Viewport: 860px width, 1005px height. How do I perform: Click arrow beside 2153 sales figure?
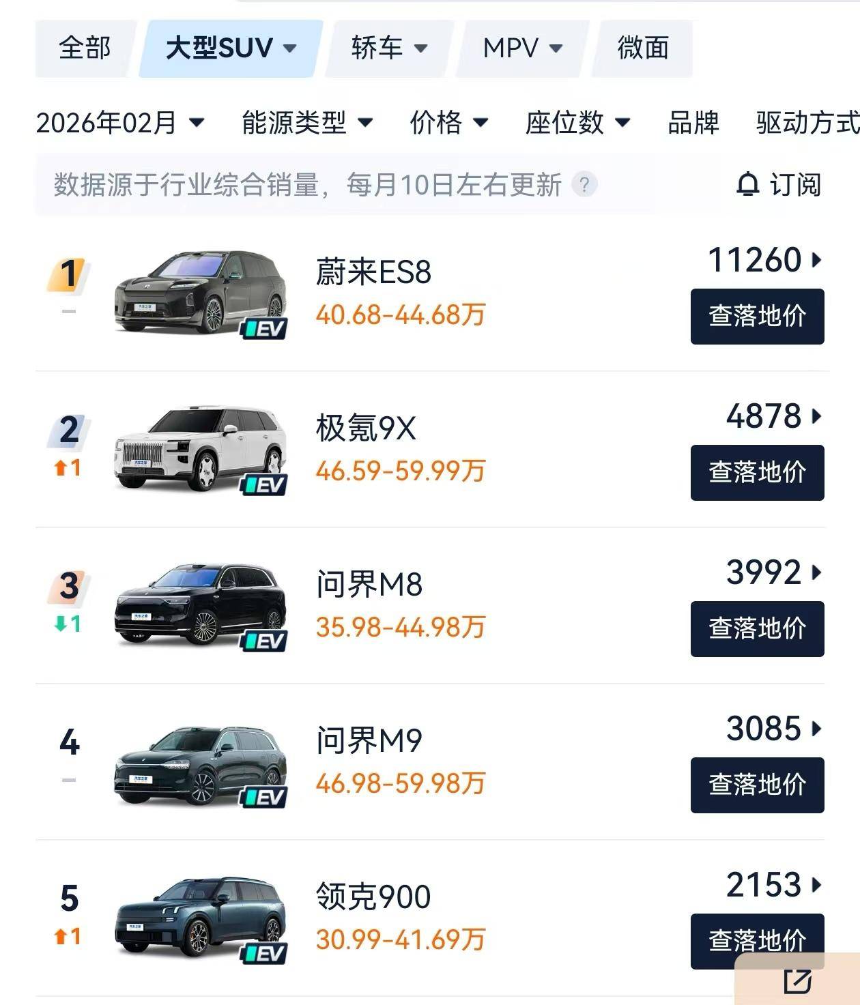click(816, 885)
